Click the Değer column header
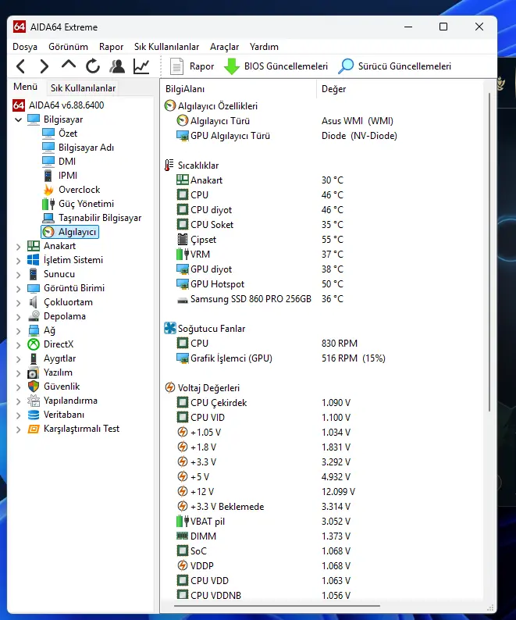 [400, 89]
